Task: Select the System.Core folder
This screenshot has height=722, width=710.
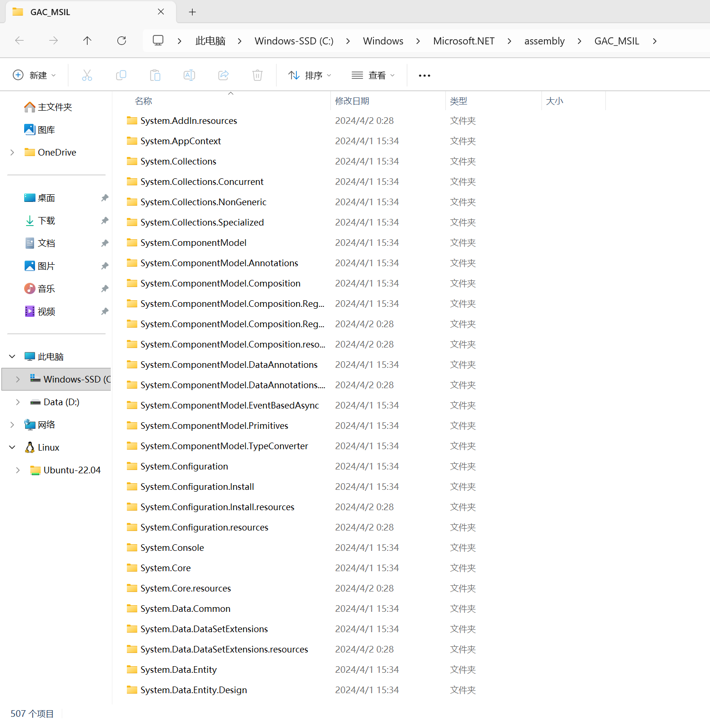Action: [x=166, y=568]
